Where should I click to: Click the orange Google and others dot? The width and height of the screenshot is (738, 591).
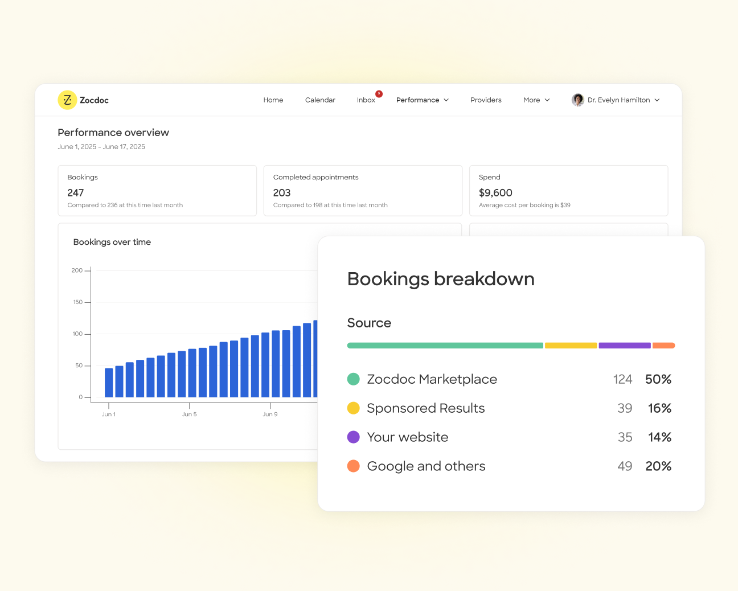pos(353,466)
